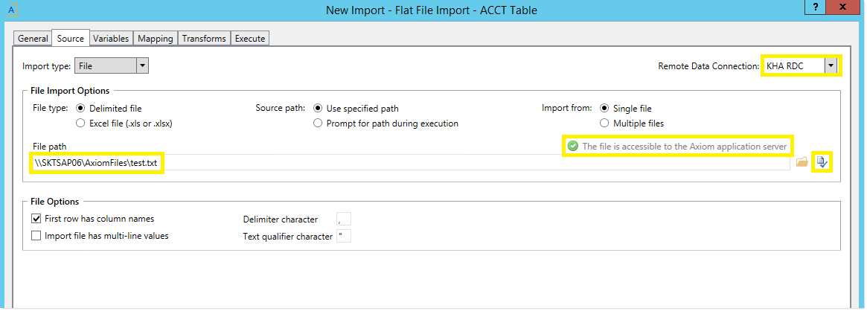867x311 pixels.
Task: Expand the Remote Data Connection dropdown arrow
Action: [830, 65]
